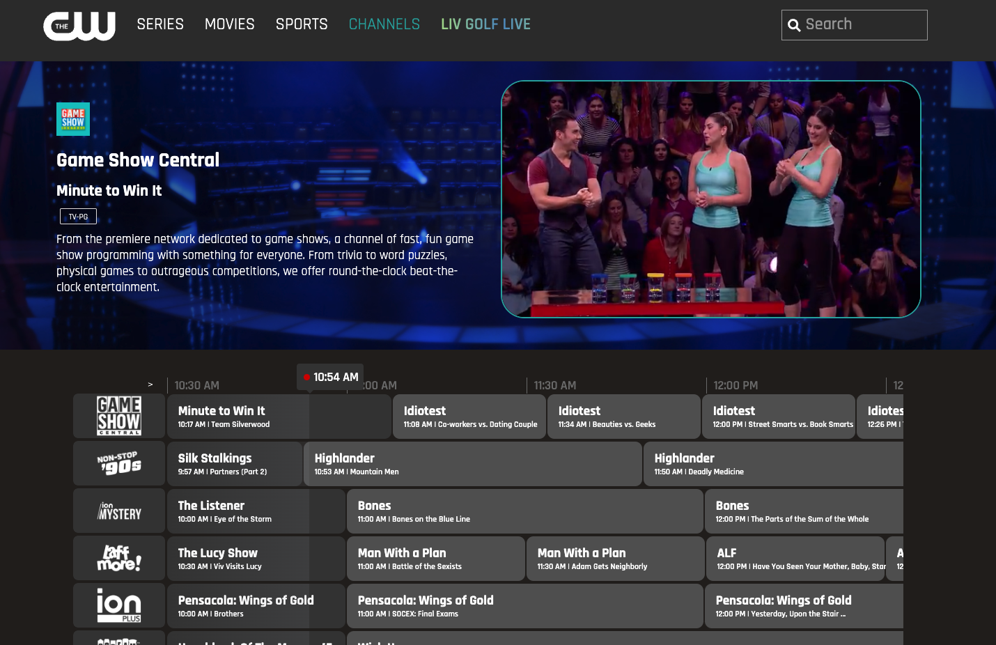Open the Series menu
This screenshot has width=996, height=645.
click(x=160, y=24)
